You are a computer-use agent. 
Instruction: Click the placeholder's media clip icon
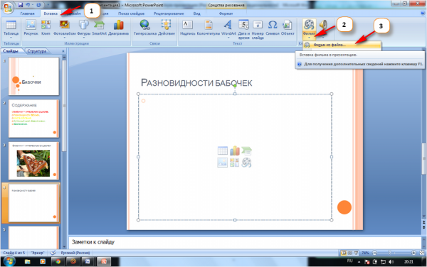click(x=246, y=163)
